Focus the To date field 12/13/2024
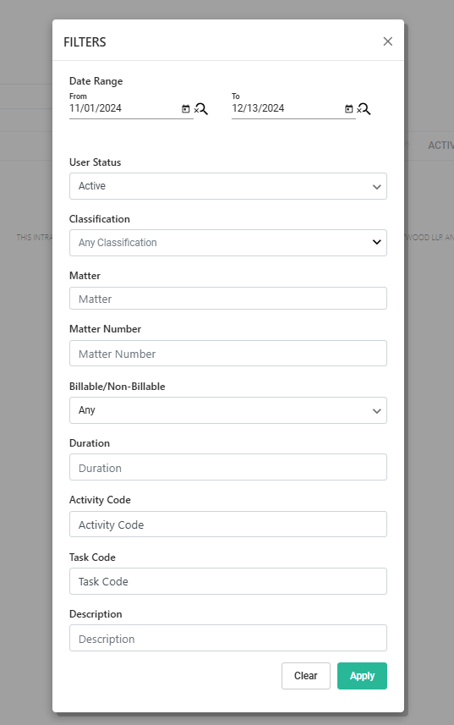454x725 pixels. coord(287,108)
